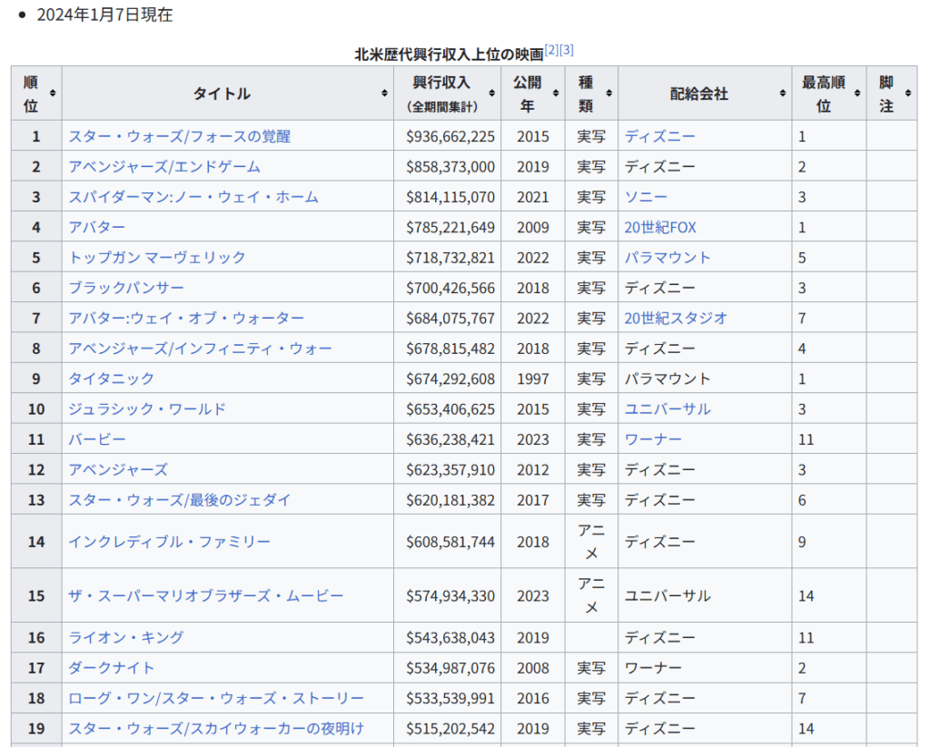The width and height of the screenshot is (930, 747).
Task: Open アバター:ウェイ・オブ・ウォーター link
Action: pos(186,318)
